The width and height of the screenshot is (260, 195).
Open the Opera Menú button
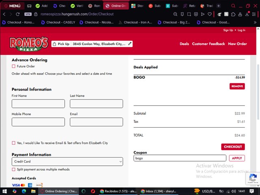tap(13, 6)
